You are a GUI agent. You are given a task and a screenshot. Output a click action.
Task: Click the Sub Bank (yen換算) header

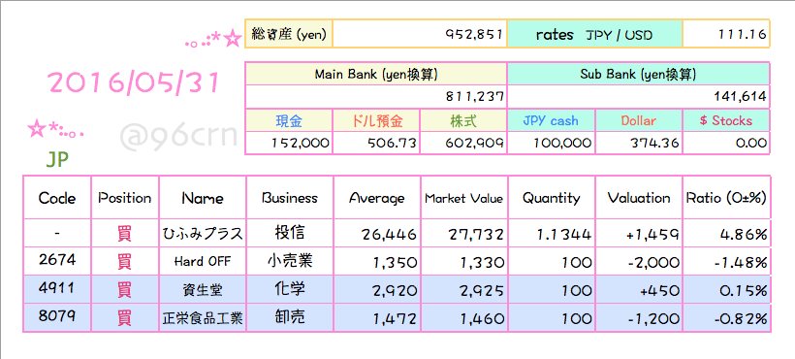638,74
